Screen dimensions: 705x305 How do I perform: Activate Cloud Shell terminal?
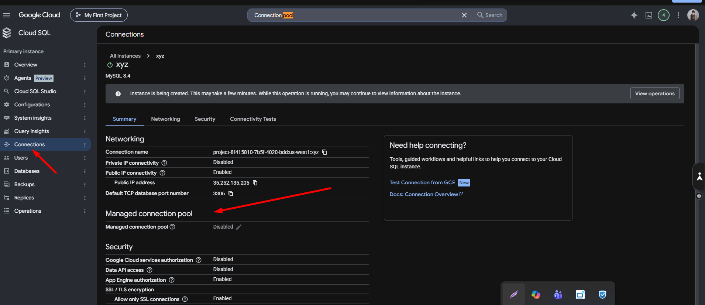(649, 15)
